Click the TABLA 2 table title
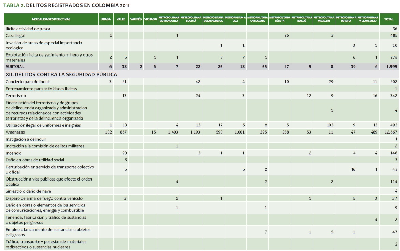Screen dimensions: 400x251 pos(66,5)
